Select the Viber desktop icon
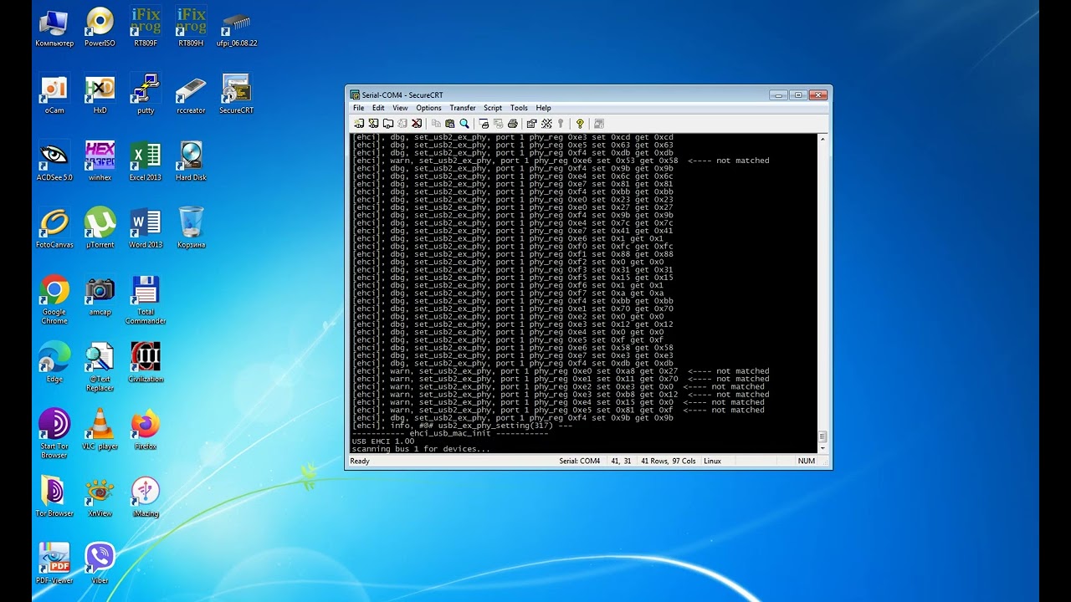1071x602 pixels. click(x=100, y=564)
